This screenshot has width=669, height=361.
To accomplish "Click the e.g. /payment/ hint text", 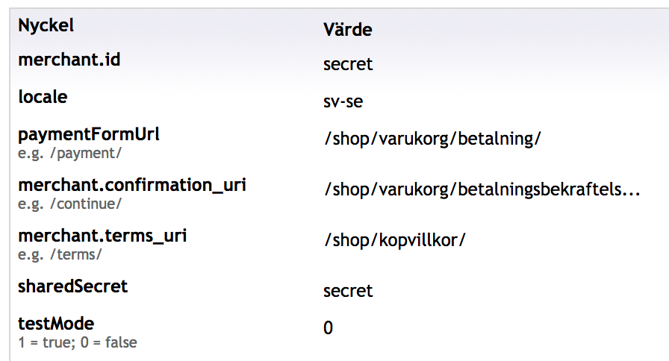I will tap(69, 154).
